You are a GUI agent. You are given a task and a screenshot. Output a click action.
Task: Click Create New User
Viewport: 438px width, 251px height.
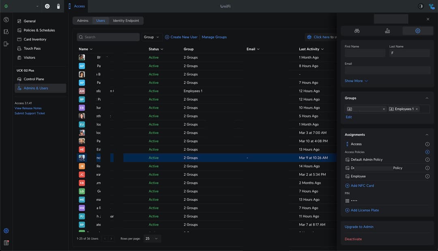pos(181,37)
